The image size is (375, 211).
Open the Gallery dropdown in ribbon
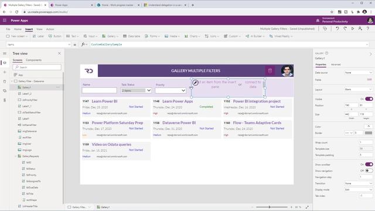110,36
